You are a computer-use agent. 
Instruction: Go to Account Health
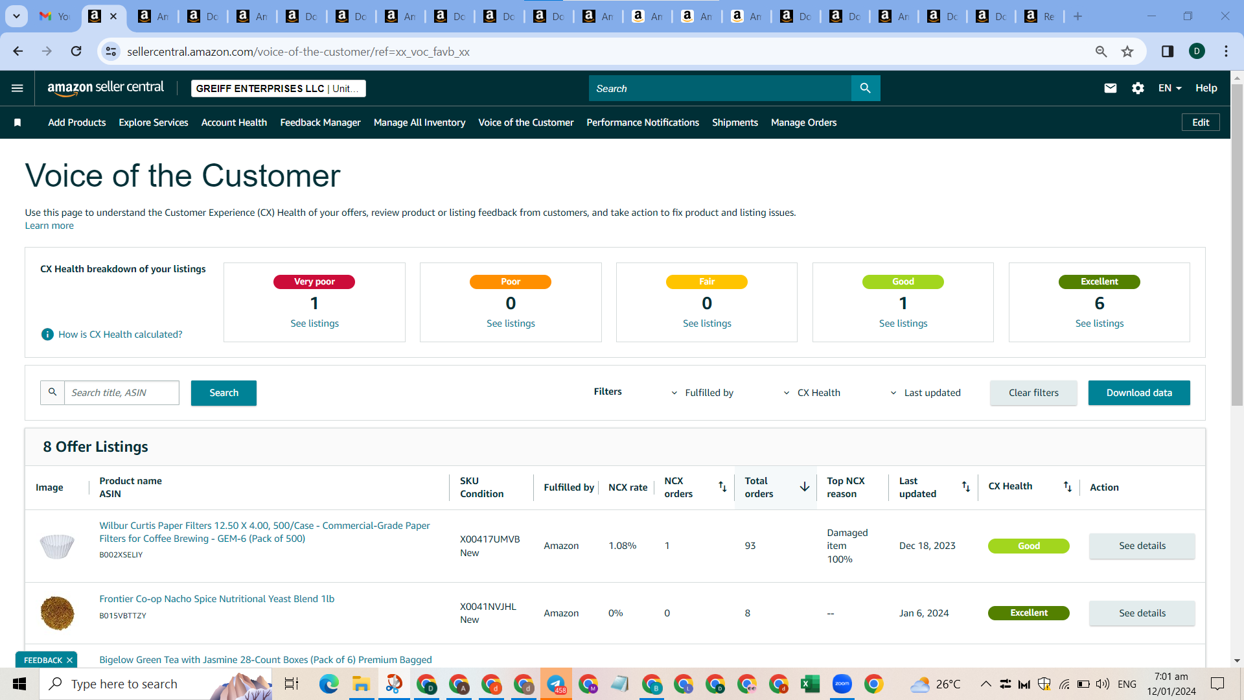click(x=234, y=122)
